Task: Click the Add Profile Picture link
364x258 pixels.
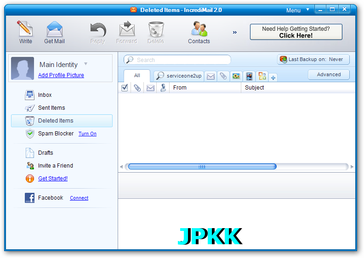Action: pos(61,75)
